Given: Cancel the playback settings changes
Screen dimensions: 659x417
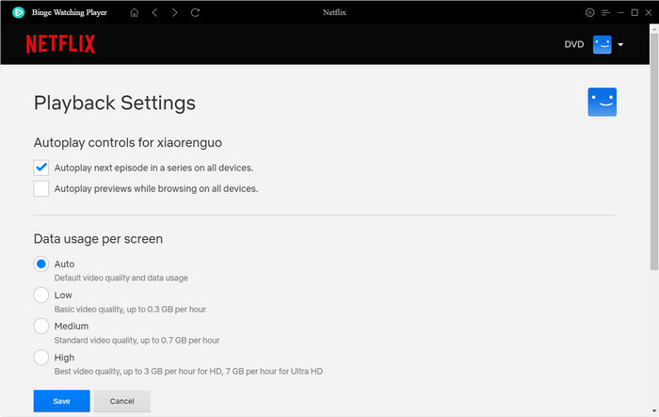Looking at the screenshot, I should [122, 401].
